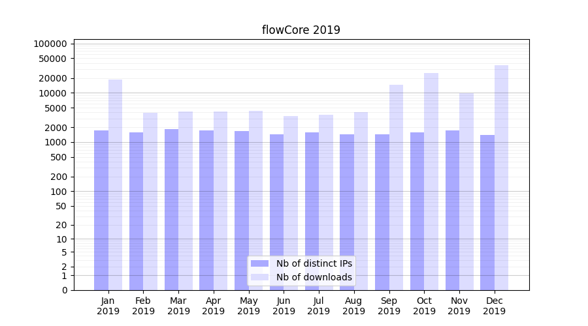Screen dimensions: 588x326
Task: Select the Dec 2019 downloads bar
Action: pos(501,177)
